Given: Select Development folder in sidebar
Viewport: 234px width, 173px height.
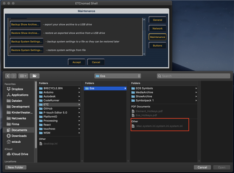Looking at the screenshot, I should coord(18,106).
